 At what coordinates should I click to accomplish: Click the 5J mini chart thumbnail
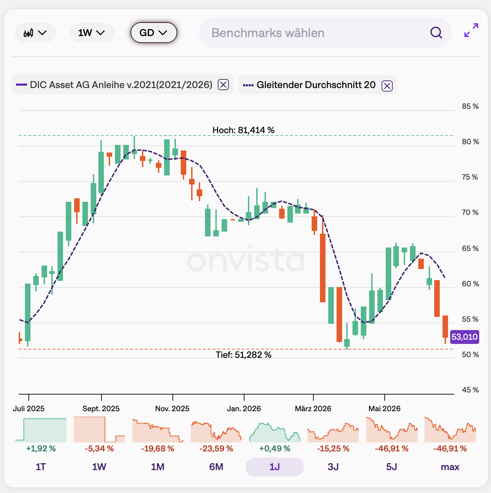392,430
